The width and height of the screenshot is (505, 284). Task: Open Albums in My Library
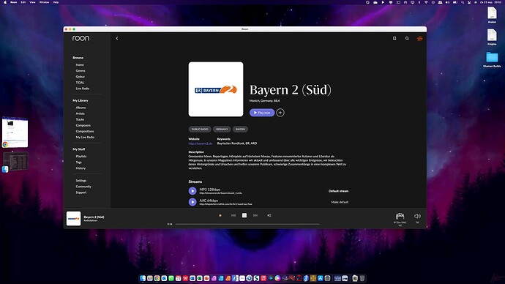tap(81, 108)
